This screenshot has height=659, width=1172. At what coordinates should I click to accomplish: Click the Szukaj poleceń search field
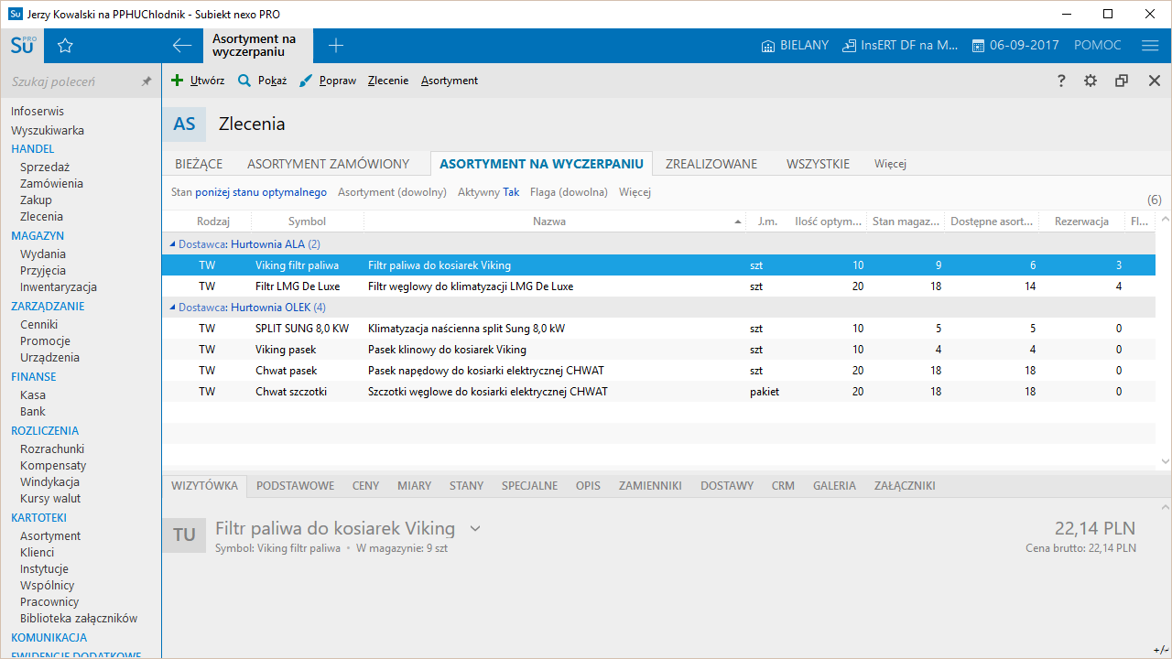[73, 81]
